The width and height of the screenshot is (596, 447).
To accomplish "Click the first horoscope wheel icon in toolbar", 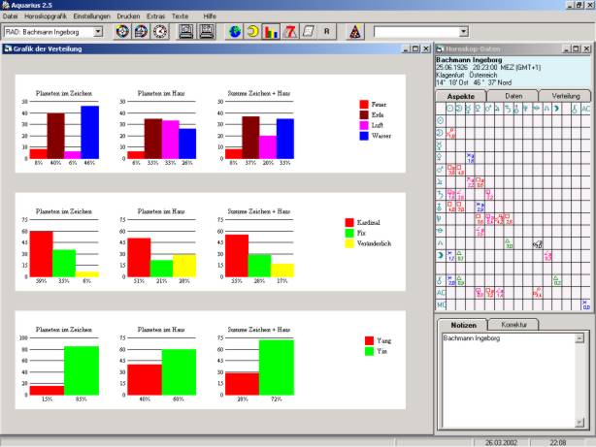I will [x=122, y=31].
